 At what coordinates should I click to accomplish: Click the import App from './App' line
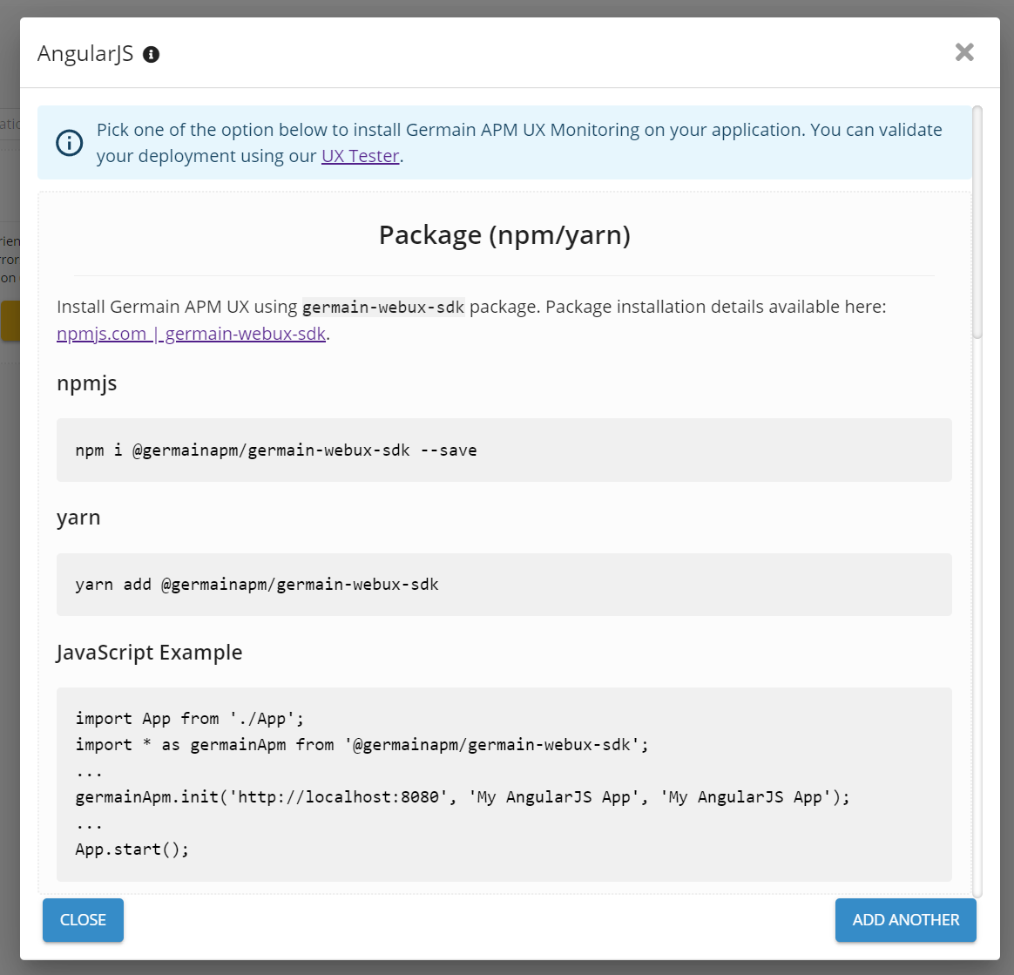tap(189, 719)
